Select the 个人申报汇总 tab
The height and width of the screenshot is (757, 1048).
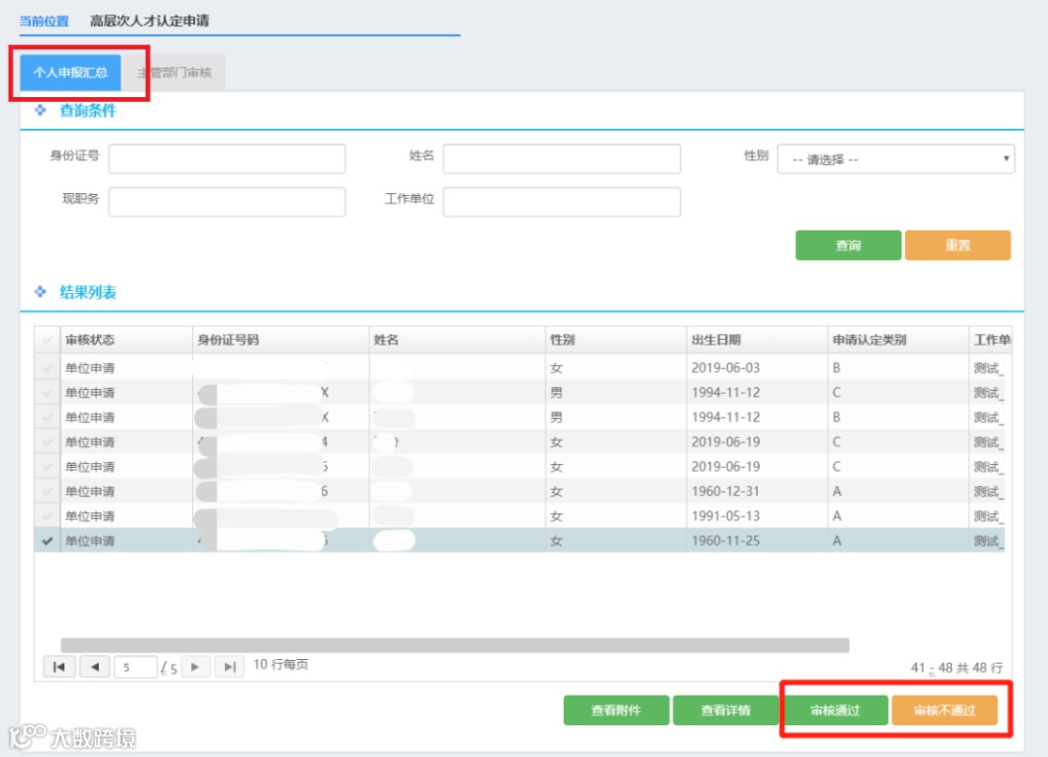[x=70, y=72]
